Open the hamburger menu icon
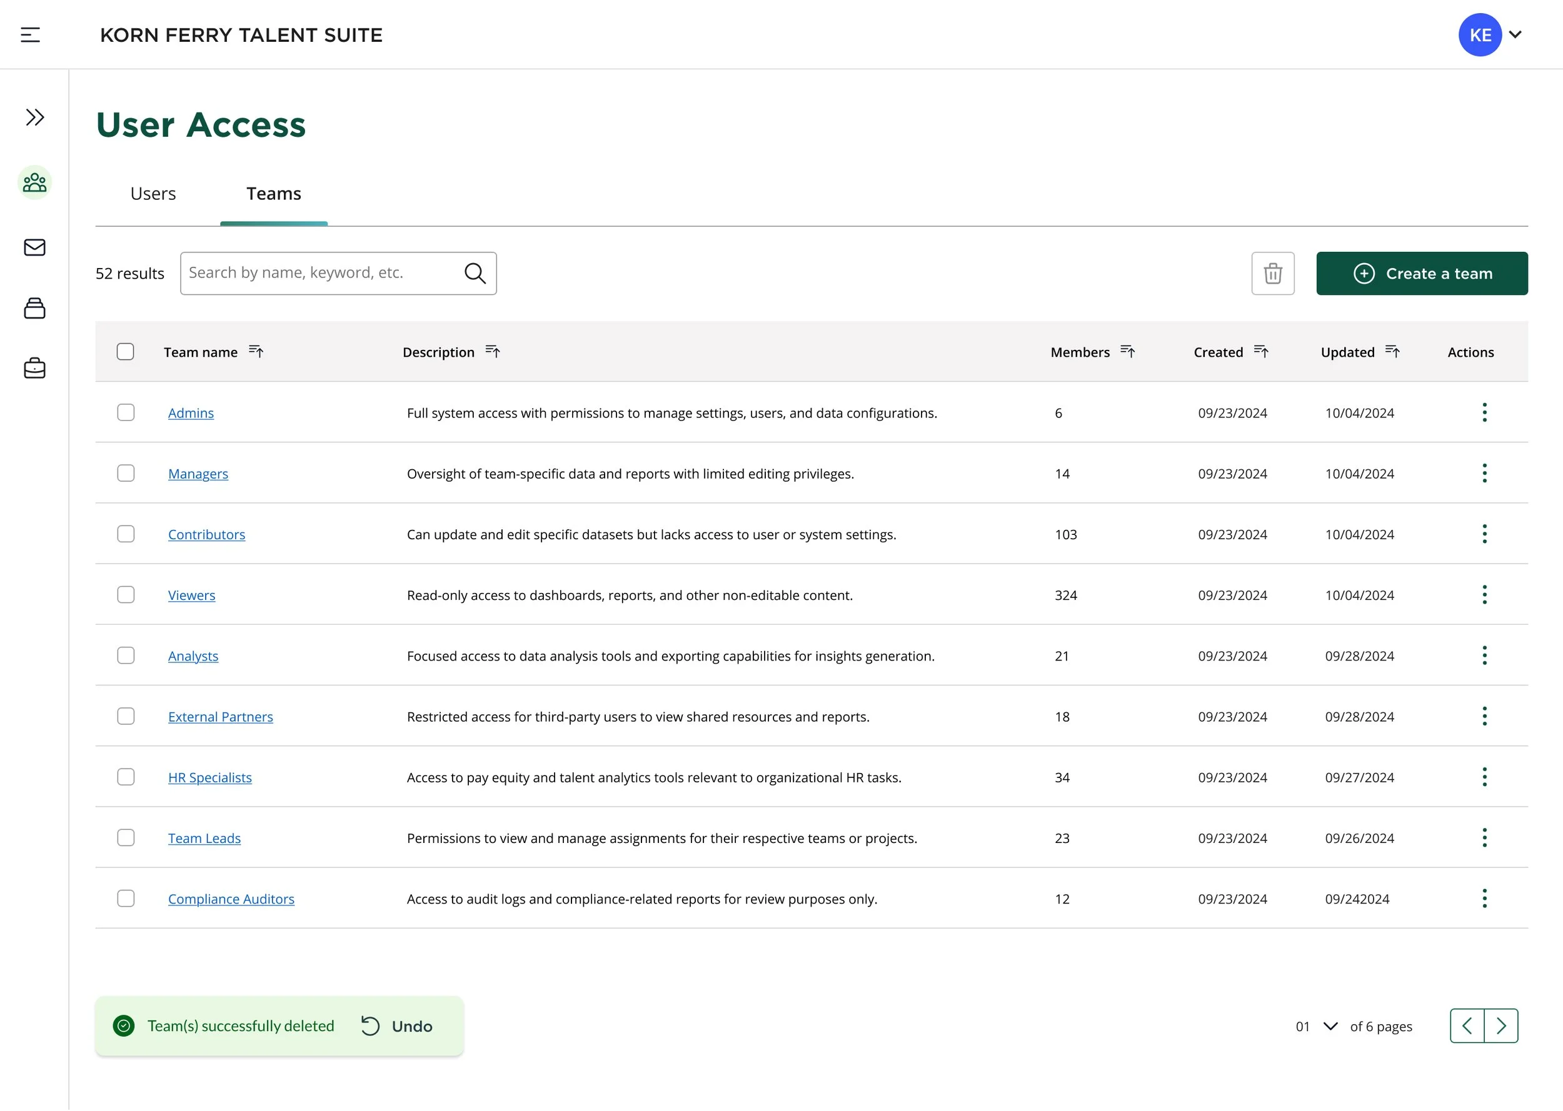 [30, 35]
